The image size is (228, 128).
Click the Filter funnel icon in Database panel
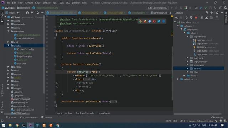(x=217, y=18)
